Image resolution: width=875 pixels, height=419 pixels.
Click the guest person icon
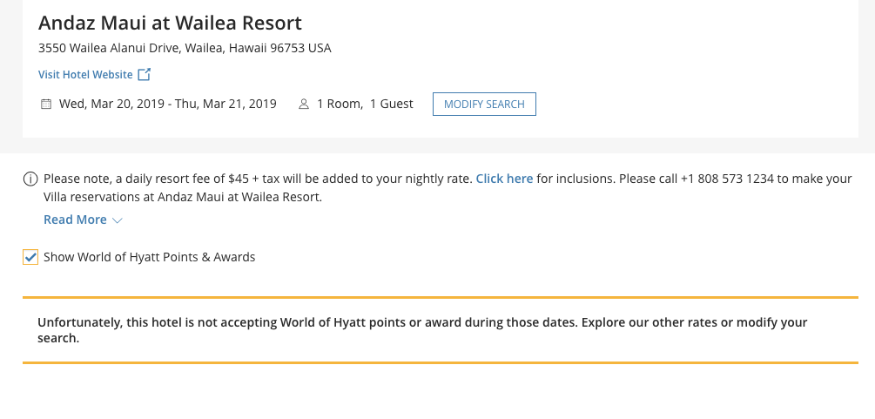click(x=304, y=104)
